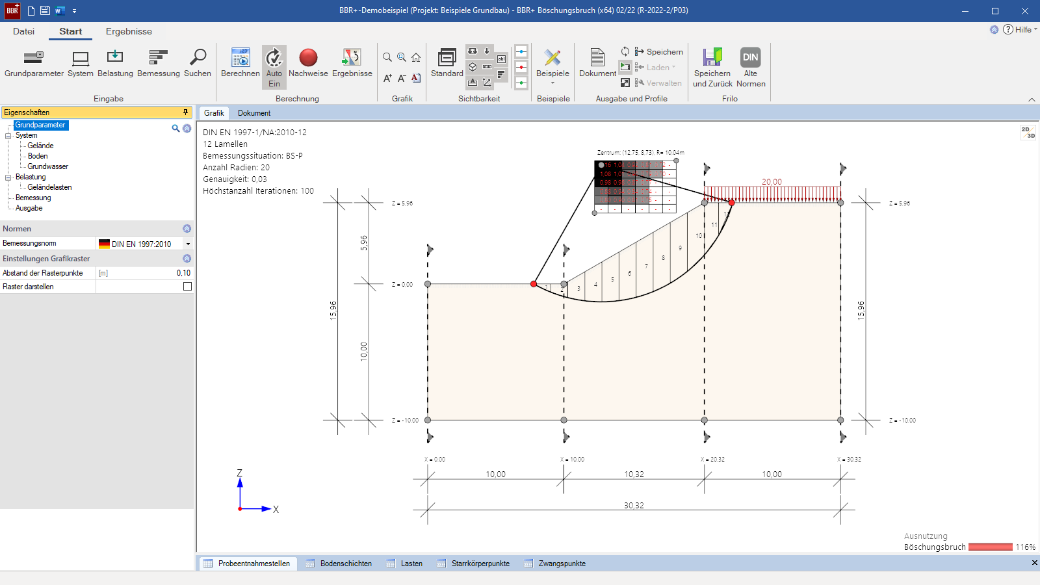1040x585 pixels.
Task: Open Ergebnisse in the Berechnung group
Action: tap(352, 64)
